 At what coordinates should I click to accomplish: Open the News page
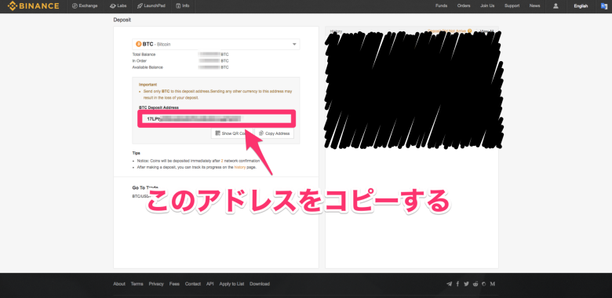pos(535,5)
